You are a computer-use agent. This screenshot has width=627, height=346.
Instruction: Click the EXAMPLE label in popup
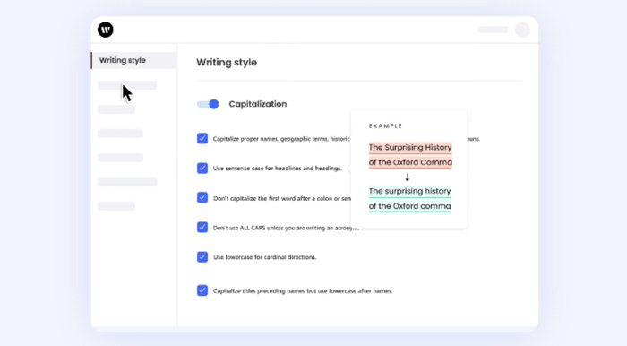coord(385,126)
